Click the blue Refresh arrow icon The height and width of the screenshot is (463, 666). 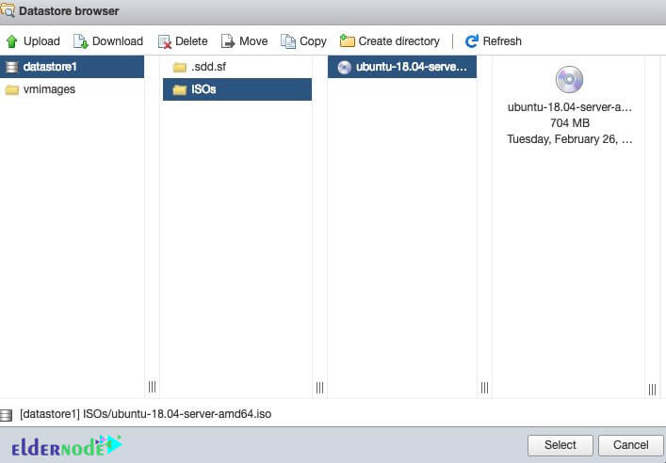click(x=471, y=41)
